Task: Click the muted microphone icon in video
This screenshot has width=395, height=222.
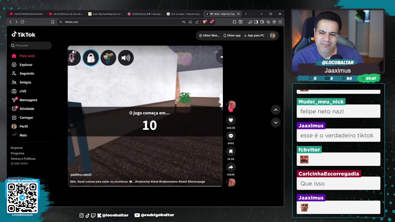Action: 72,58
